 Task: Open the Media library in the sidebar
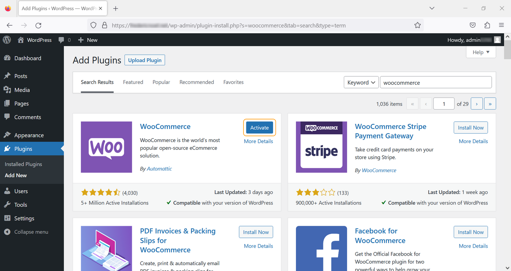click(x=22, y=90)
